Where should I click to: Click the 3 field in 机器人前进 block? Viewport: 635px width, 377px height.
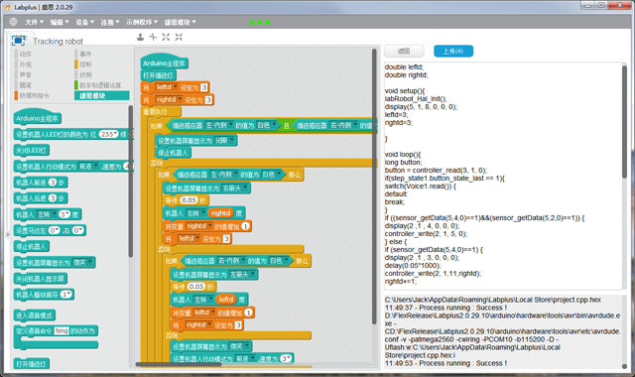click(x=53, y=183)
